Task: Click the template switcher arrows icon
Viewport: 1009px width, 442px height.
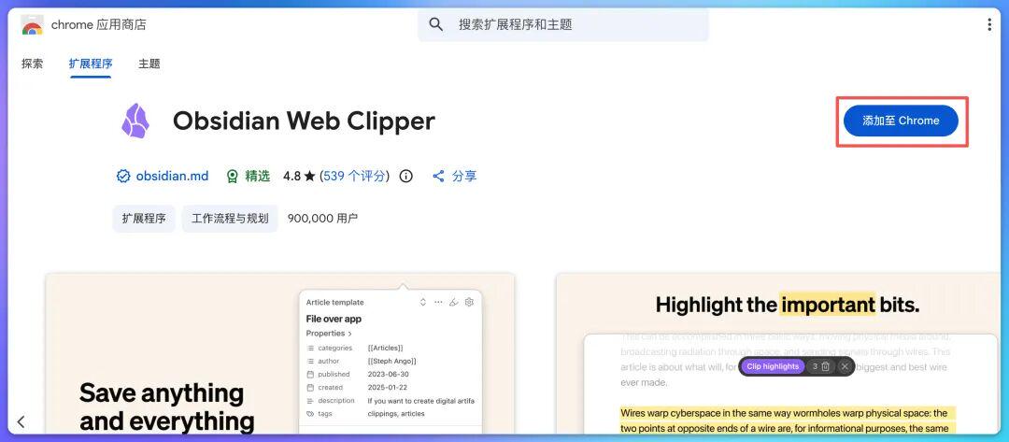Action: coord(423,303)
